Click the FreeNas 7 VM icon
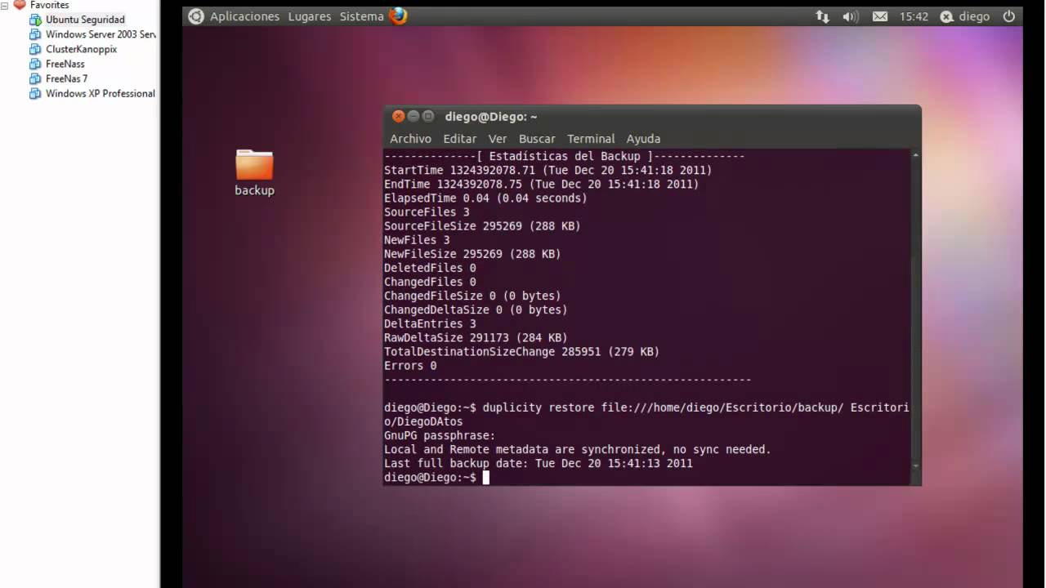The image size is (1046, 588). point(35,78)
